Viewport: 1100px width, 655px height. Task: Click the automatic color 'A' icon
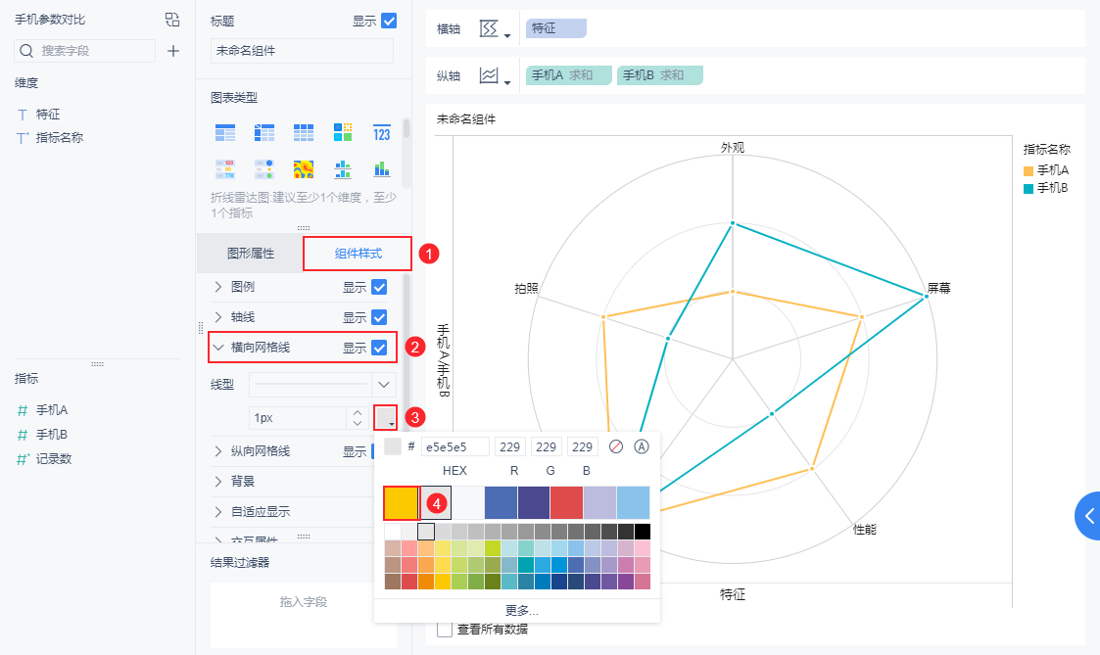click(x=643, y=446)
